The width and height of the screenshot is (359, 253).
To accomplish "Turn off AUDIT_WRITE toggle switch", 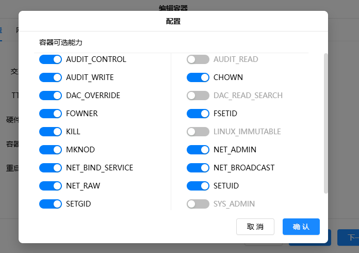I will (51, 77).
